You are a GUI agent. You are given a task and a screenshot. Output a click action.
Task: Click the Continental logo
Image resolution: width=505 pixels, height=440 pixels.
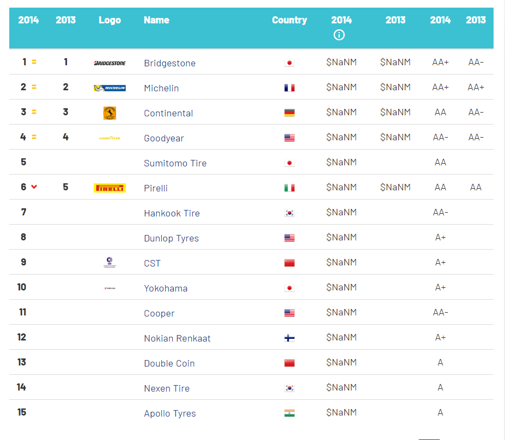click(x=110, y=113)
